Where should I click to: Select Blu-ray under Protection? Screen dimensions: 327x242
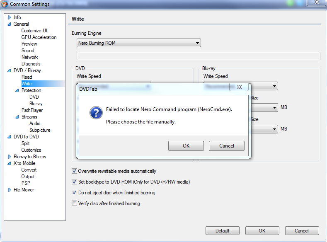[x=36, y=104]
